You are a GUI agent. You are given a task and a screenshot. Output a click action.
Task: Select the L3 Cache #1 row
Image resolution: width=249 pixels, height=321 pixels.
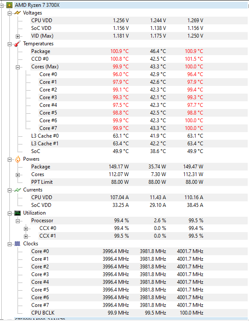pos(139,144)
